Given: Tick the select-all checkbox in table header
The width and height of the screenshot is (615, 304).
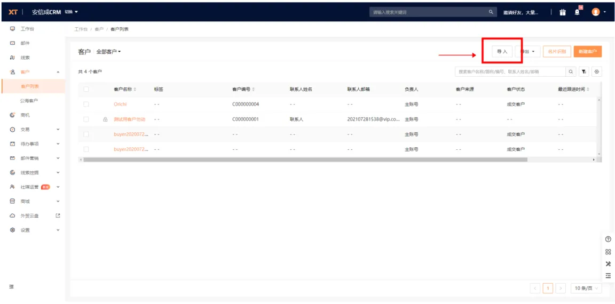Looking at the screenshot, I should [86, 89].
